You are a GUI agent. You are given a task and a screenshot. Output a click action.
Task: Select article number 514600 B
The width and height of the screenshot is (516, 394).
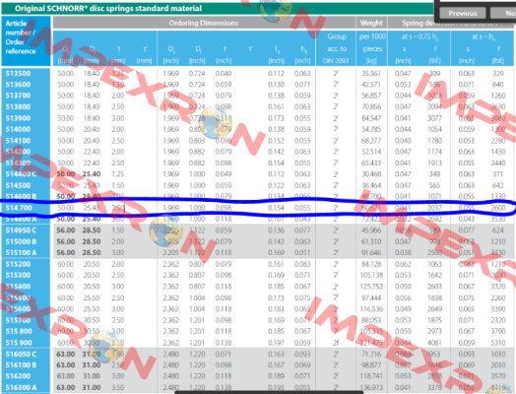(x=21, y=196)
